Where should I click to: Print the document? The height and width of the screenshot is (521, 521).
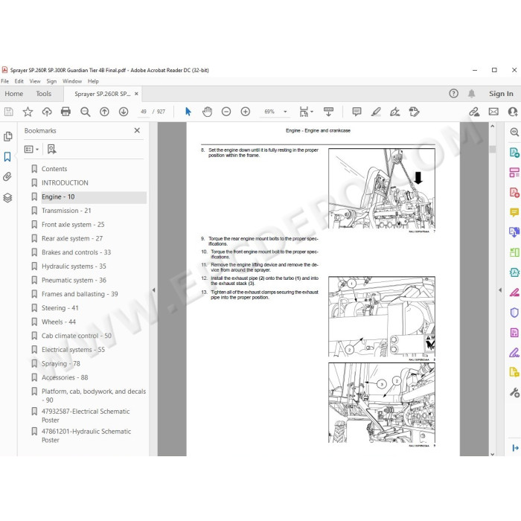[65, 112]
